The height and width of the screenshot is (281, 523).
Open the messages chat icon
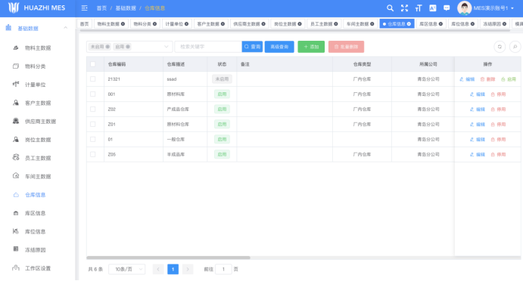coord(447,8)
